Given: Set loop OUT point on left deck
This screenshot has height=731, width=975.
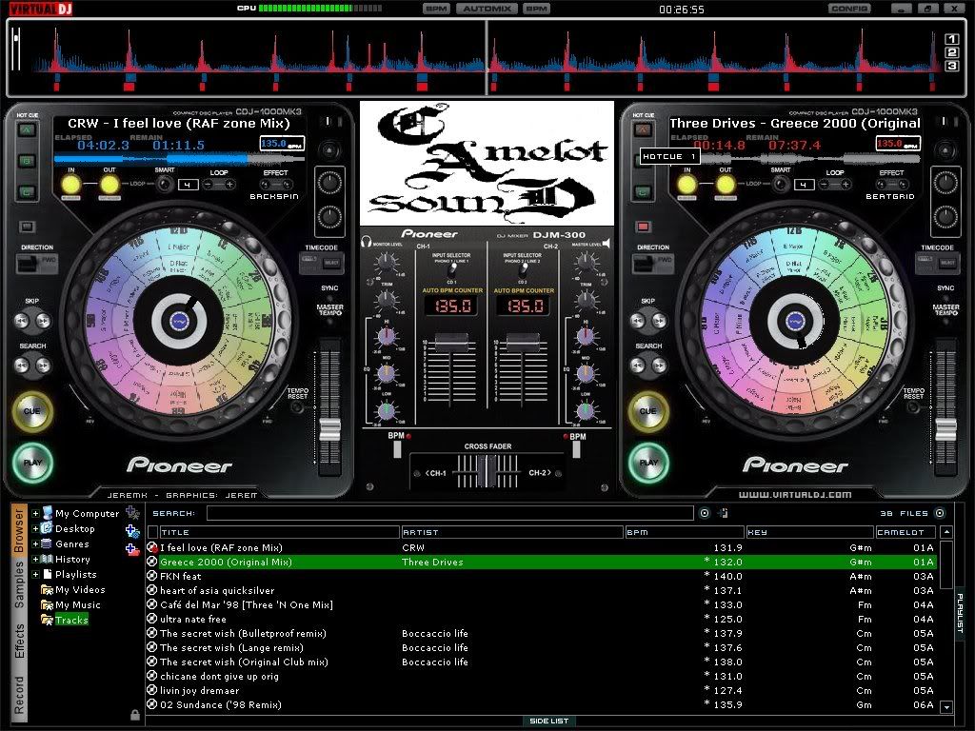Looking at the screenshot, I should point(109,185).
